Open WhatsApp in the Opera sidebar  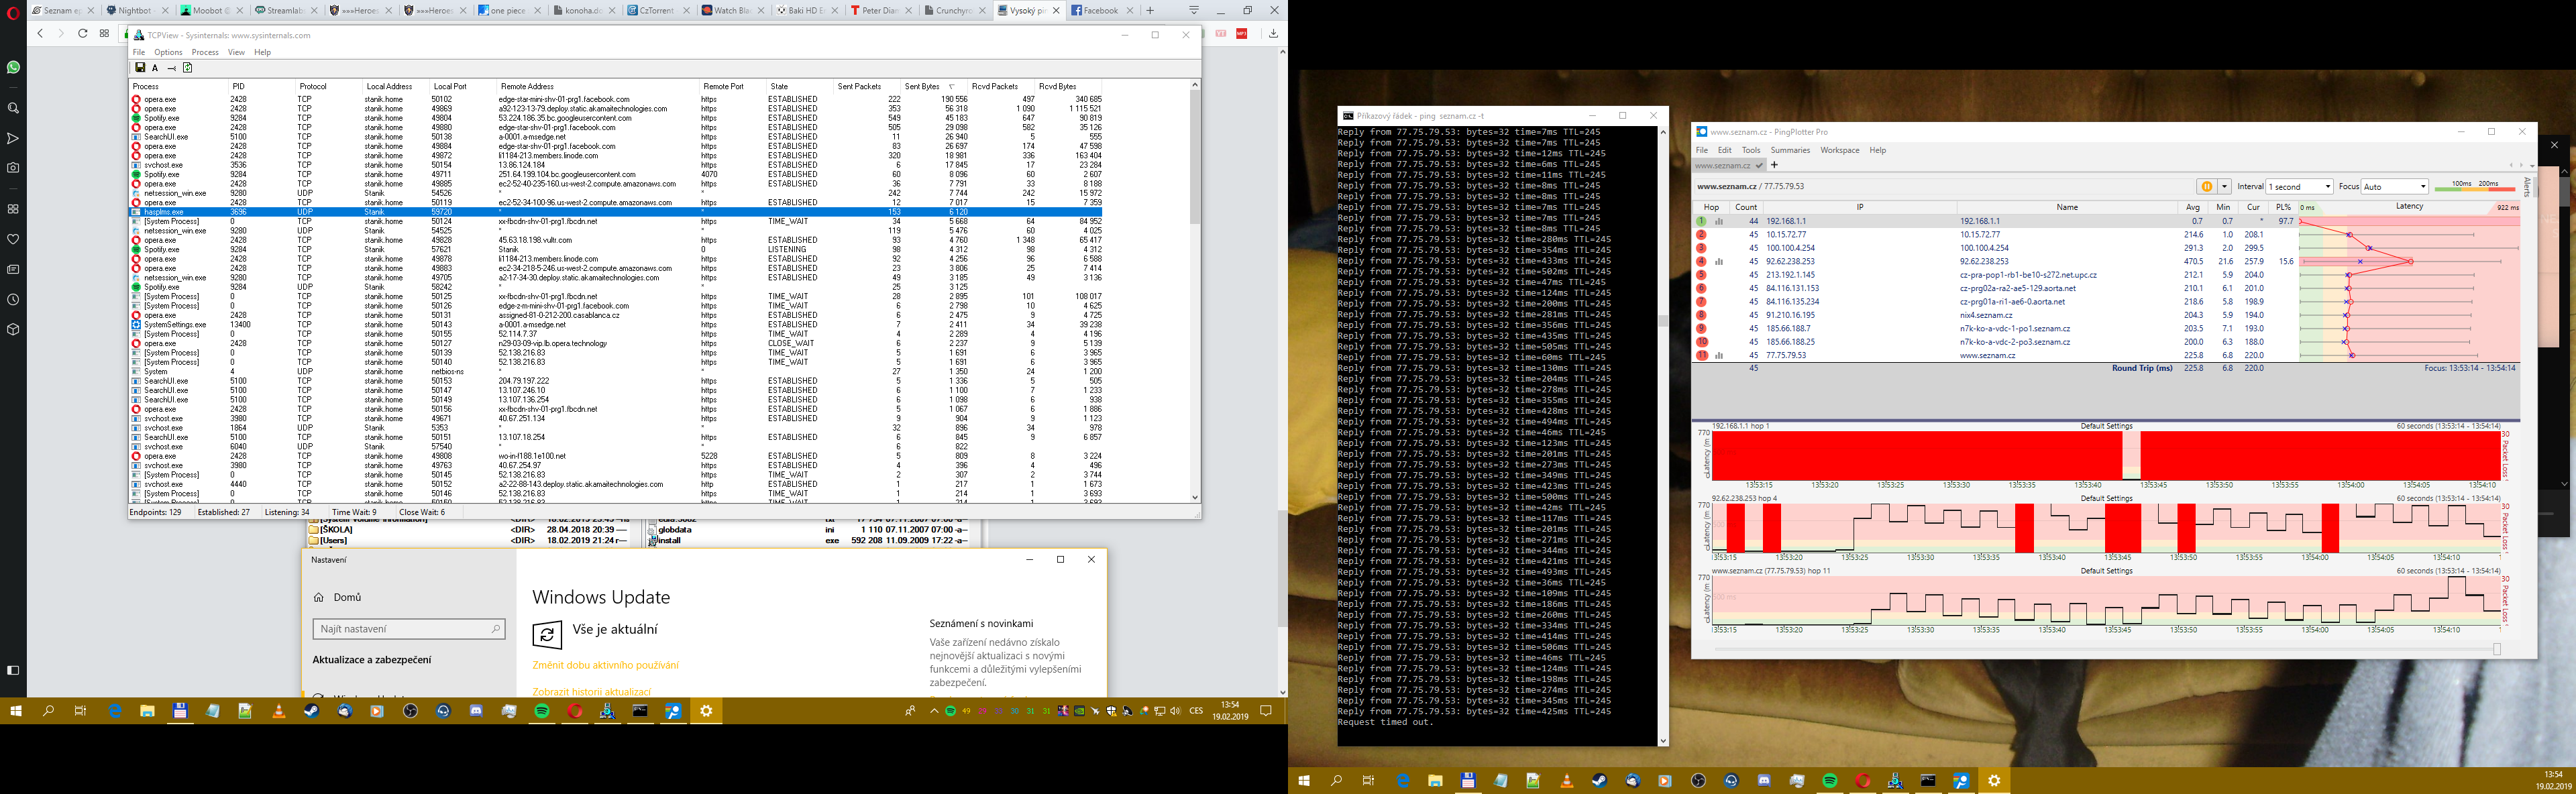click(13, 68)
